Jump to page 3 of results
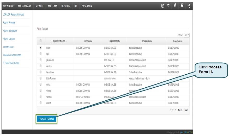 coord(176,110)
